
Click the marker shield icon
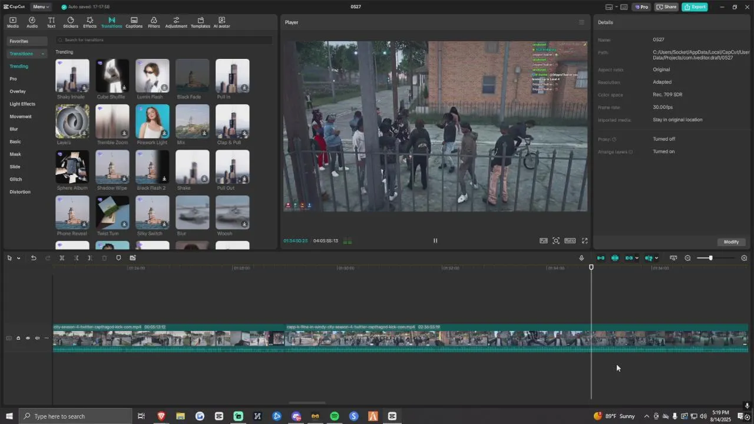pyautogui.click(x=118, y=258)
